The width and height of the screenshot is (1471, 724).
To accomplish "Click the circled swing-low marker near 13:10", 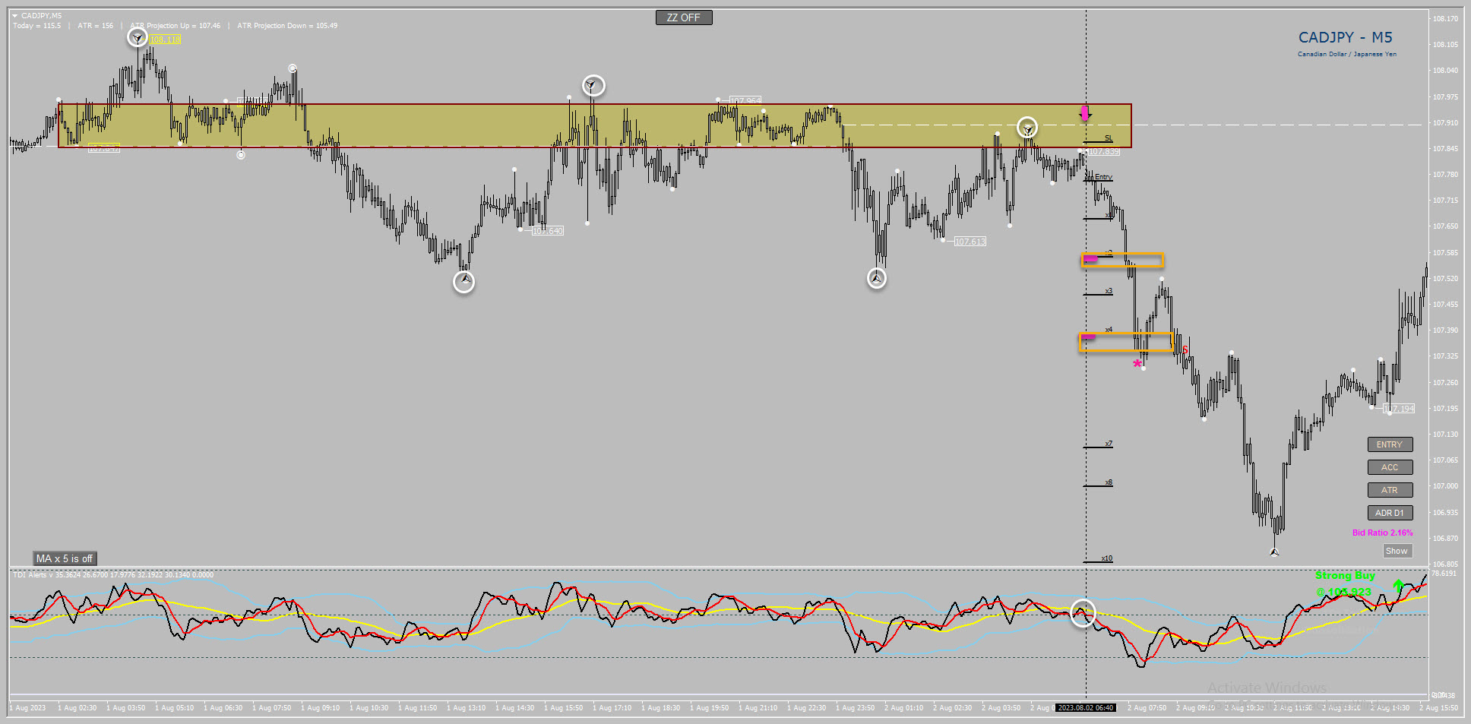I will pos(463,282).
